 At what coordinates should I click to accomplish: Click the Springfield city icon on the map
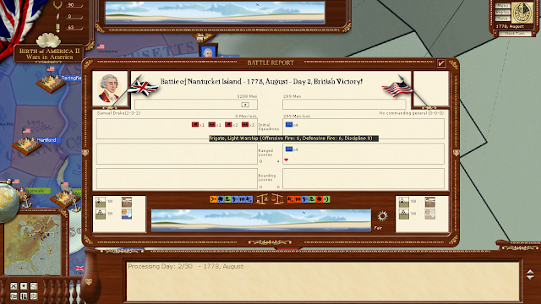pos(51,84)
